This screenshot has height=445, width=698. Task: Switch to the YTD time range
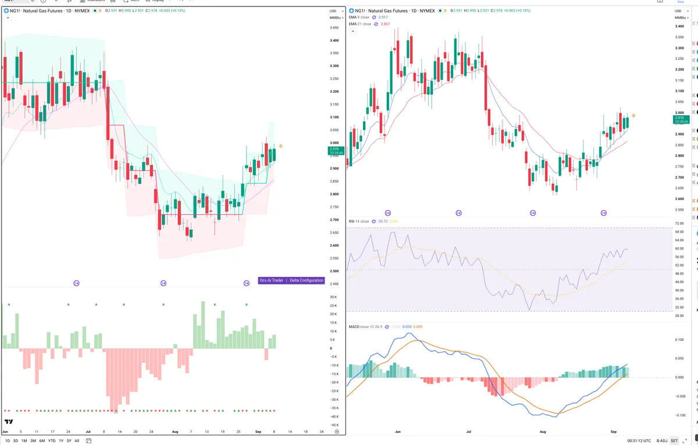coord(52,441)
